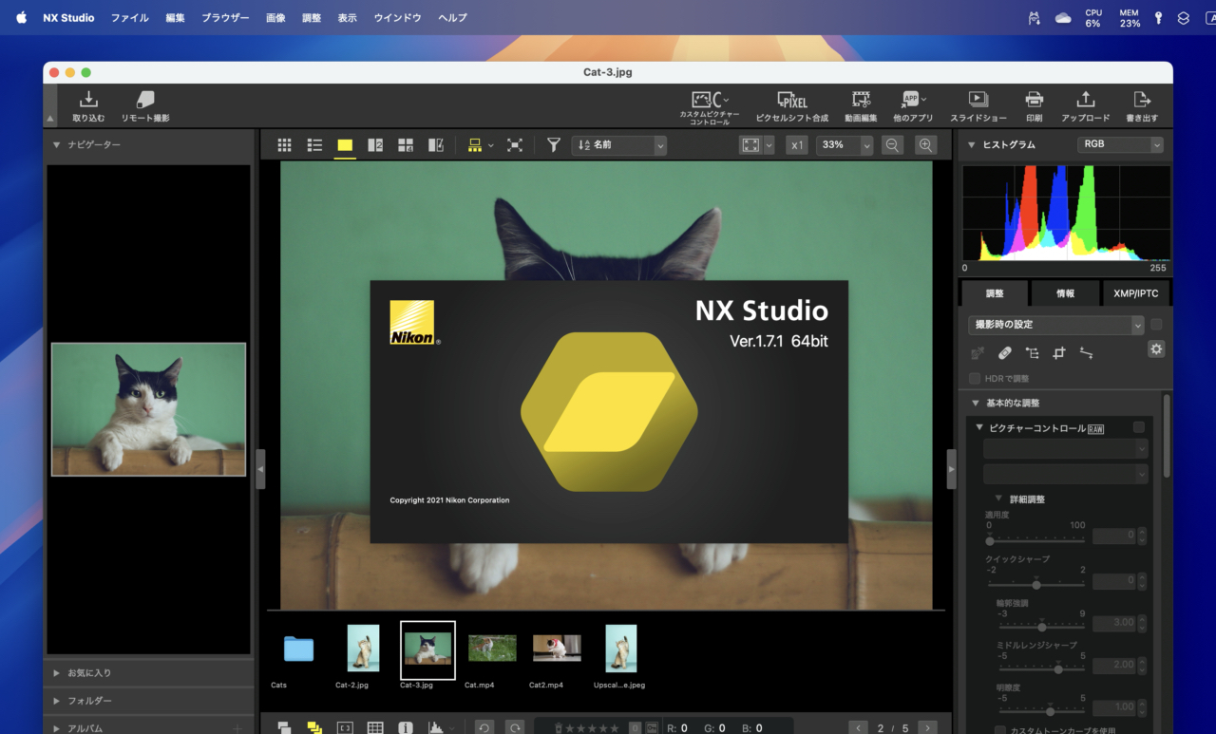Toggle the image info icon

pyautogui.click(x=406, y=728)
